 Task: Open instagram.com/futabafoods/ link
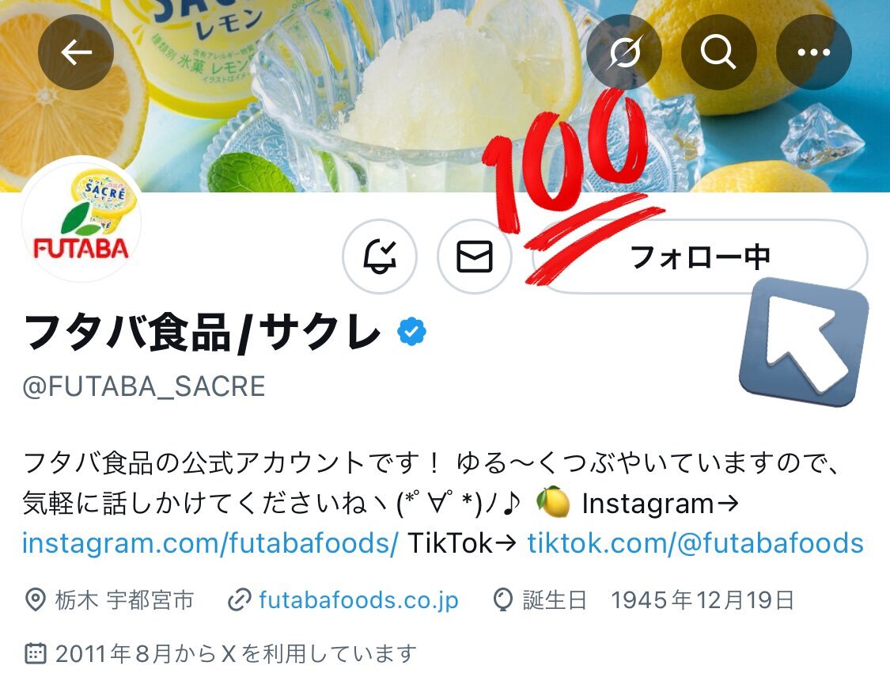coord(210,543)
